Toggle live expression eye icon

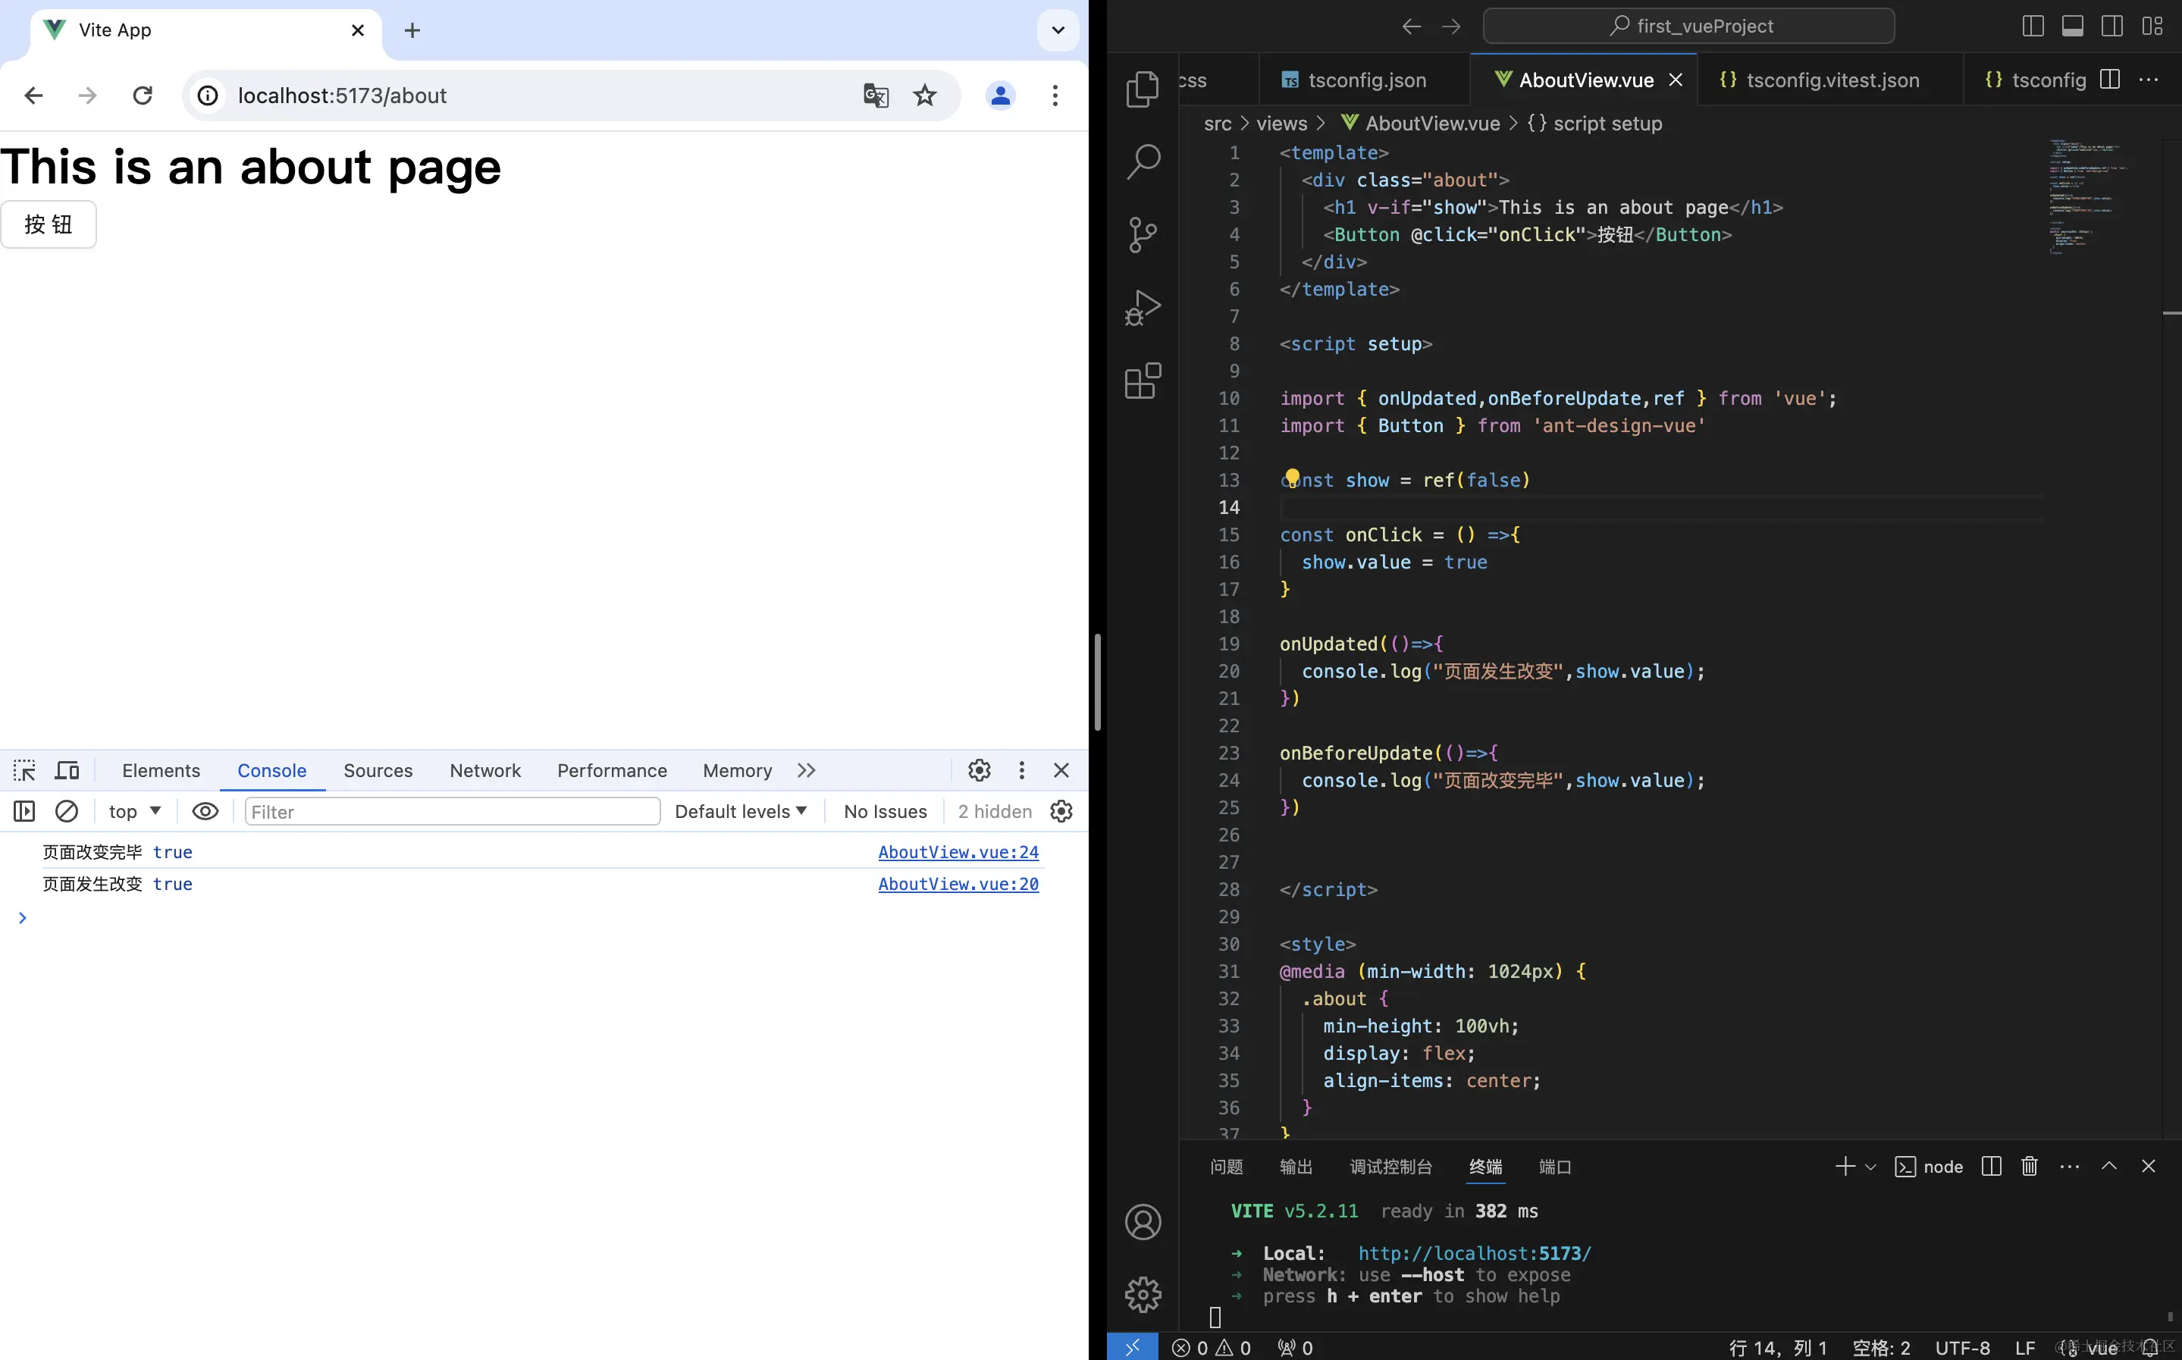pos(205,811)
